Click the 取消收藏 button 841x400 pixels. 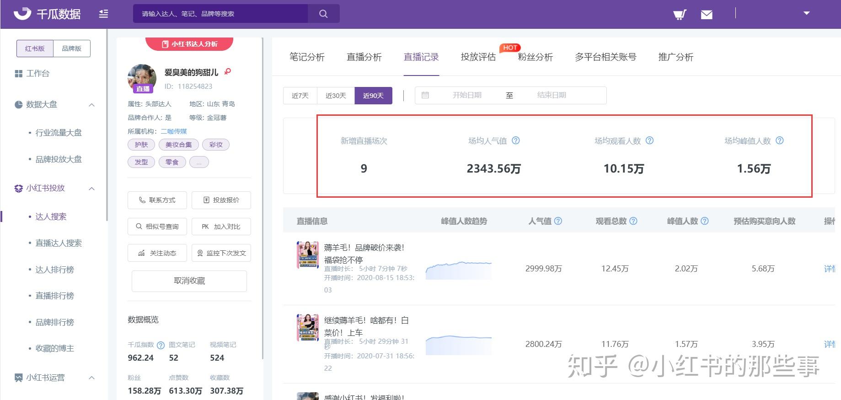point(189,281)
